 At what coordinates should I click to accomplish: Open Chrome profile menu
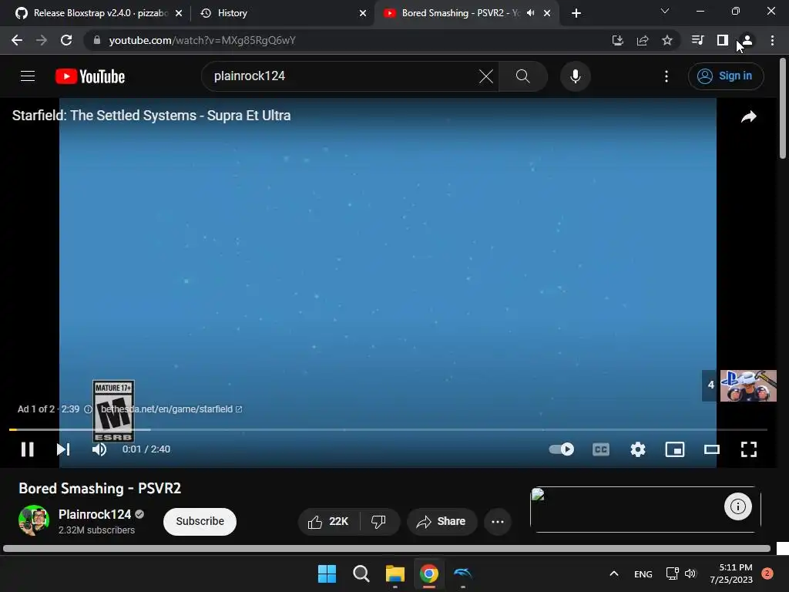(x=747, y=40)
